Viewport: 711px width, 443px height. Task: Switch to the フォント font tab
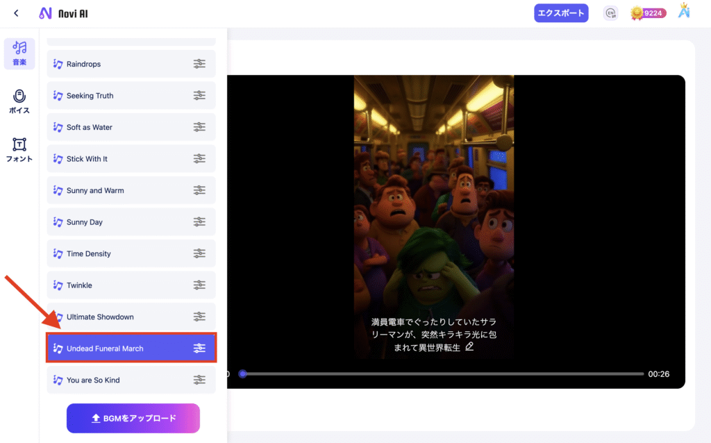tap(19, 149)
